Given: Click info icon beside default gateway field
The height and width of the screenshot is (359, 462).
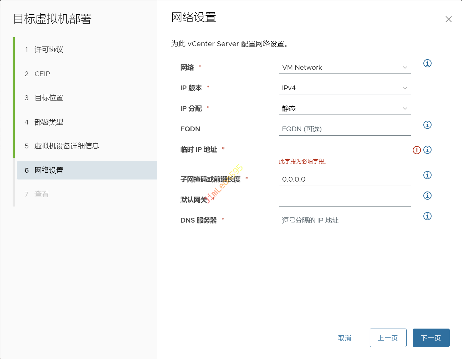Looking at the screenshot, I should [427, 196].
